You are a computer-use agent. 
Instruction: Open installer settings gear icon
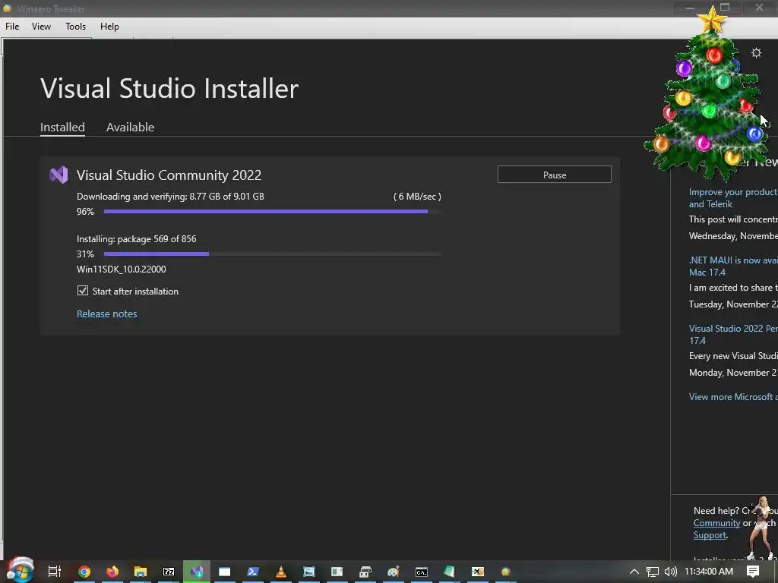tap(756, 53)
